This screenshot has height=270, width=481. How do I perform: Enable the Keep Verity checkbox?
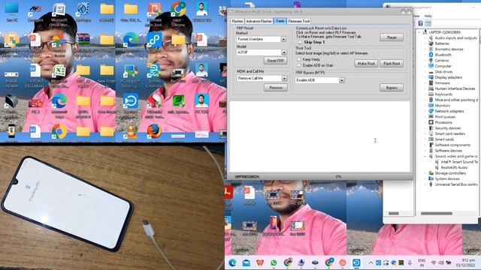click(299, 59)
